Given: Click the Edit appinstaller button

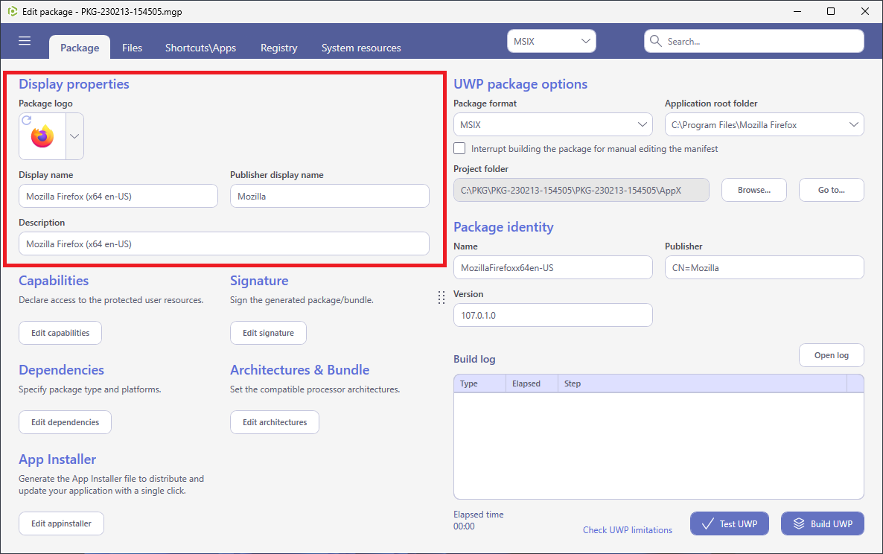Looking at the screenshot, I should click(x=61, y=523).
